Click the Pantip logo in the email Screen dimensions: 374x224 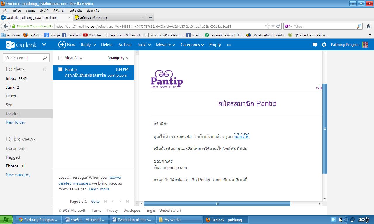(x=167, y=79)
